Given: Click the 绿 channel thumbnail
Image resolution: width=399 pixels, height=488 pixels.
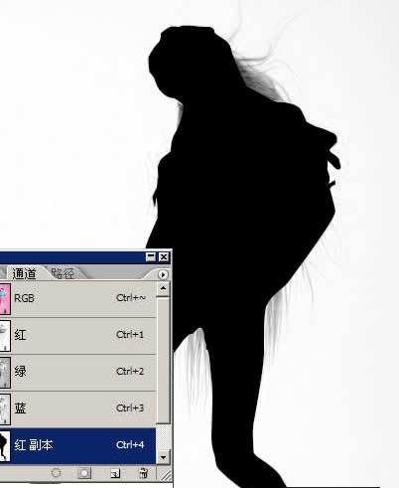Looking at the screenshot, I should point(5,373).
